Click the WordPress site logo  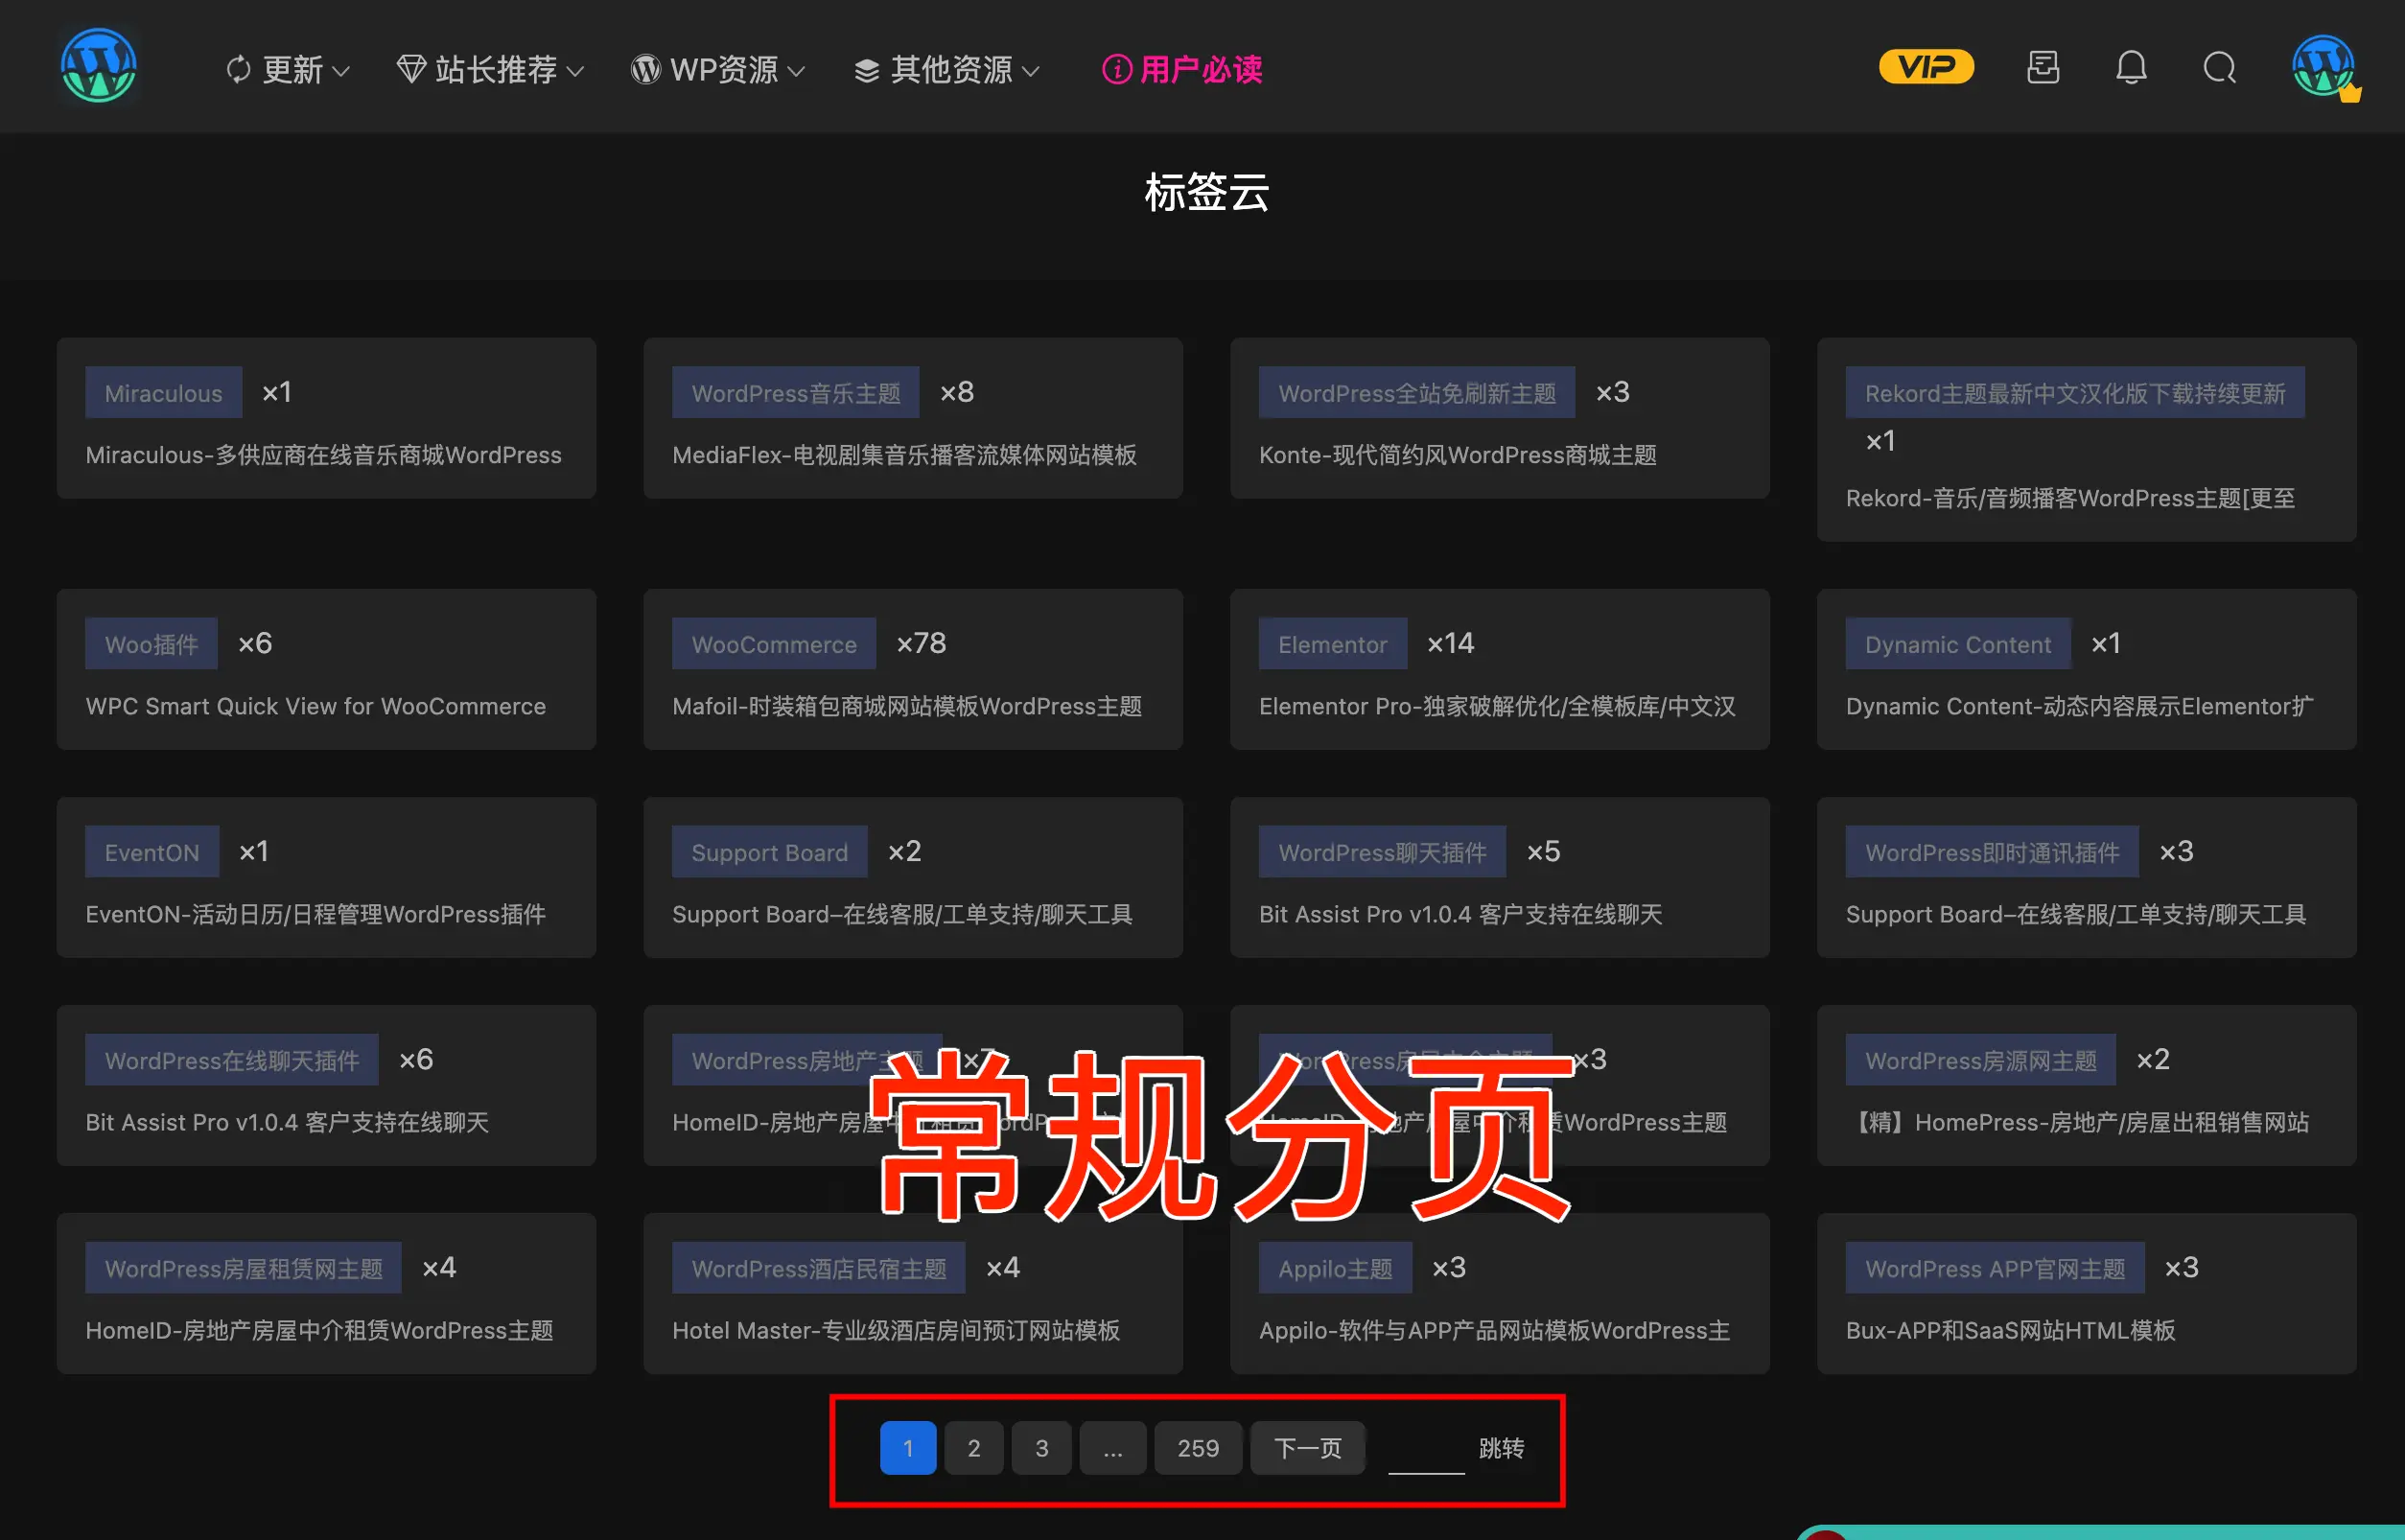click(x=98, y=66)
